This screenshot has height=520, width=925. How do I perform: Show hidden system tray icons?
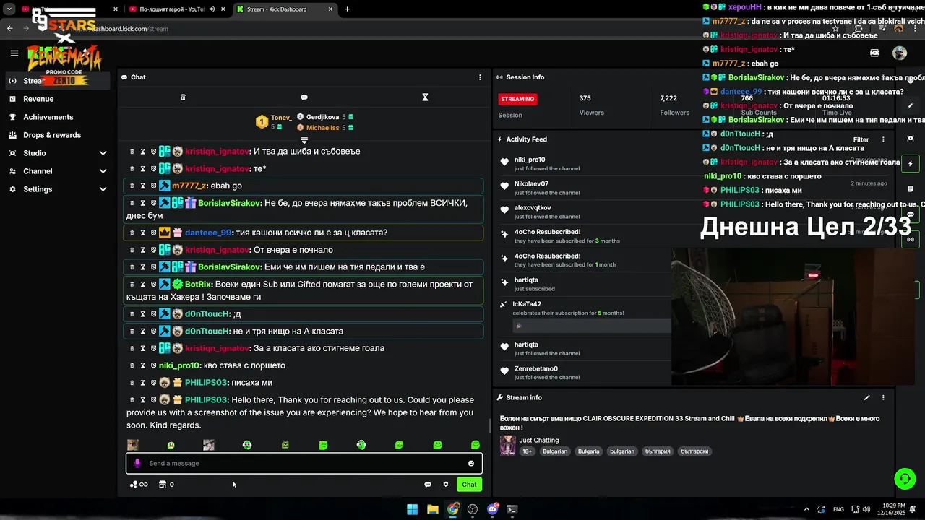click(x=806, y=509)
